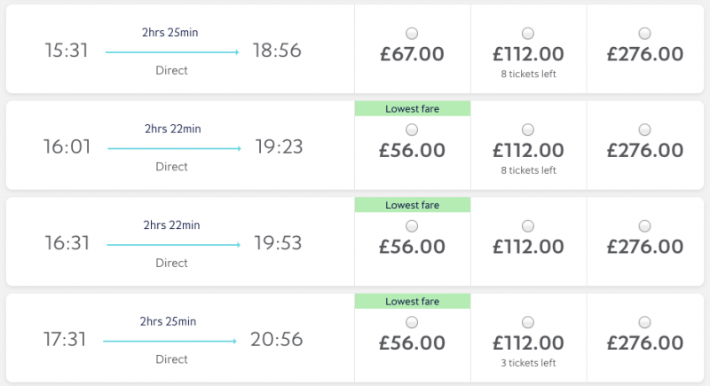Click the Direct label under 16:31 journey
710x386 pixels.
pyautogui.click(x=171, y=263)
